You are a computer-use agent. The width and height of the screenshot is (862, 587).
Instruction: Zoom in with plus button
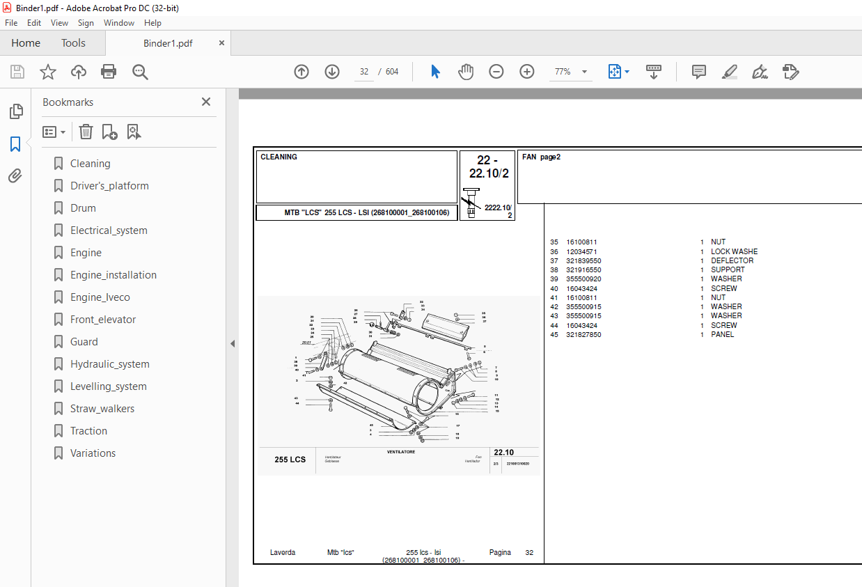coord(527,72)
